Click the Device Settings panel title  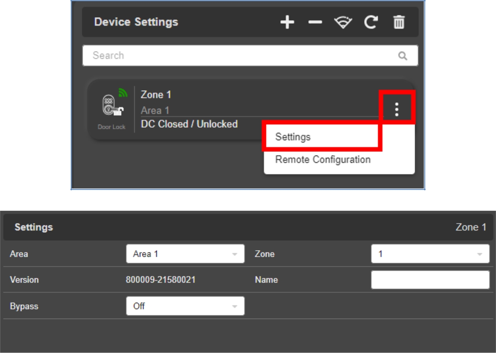(x=136, y=22)
